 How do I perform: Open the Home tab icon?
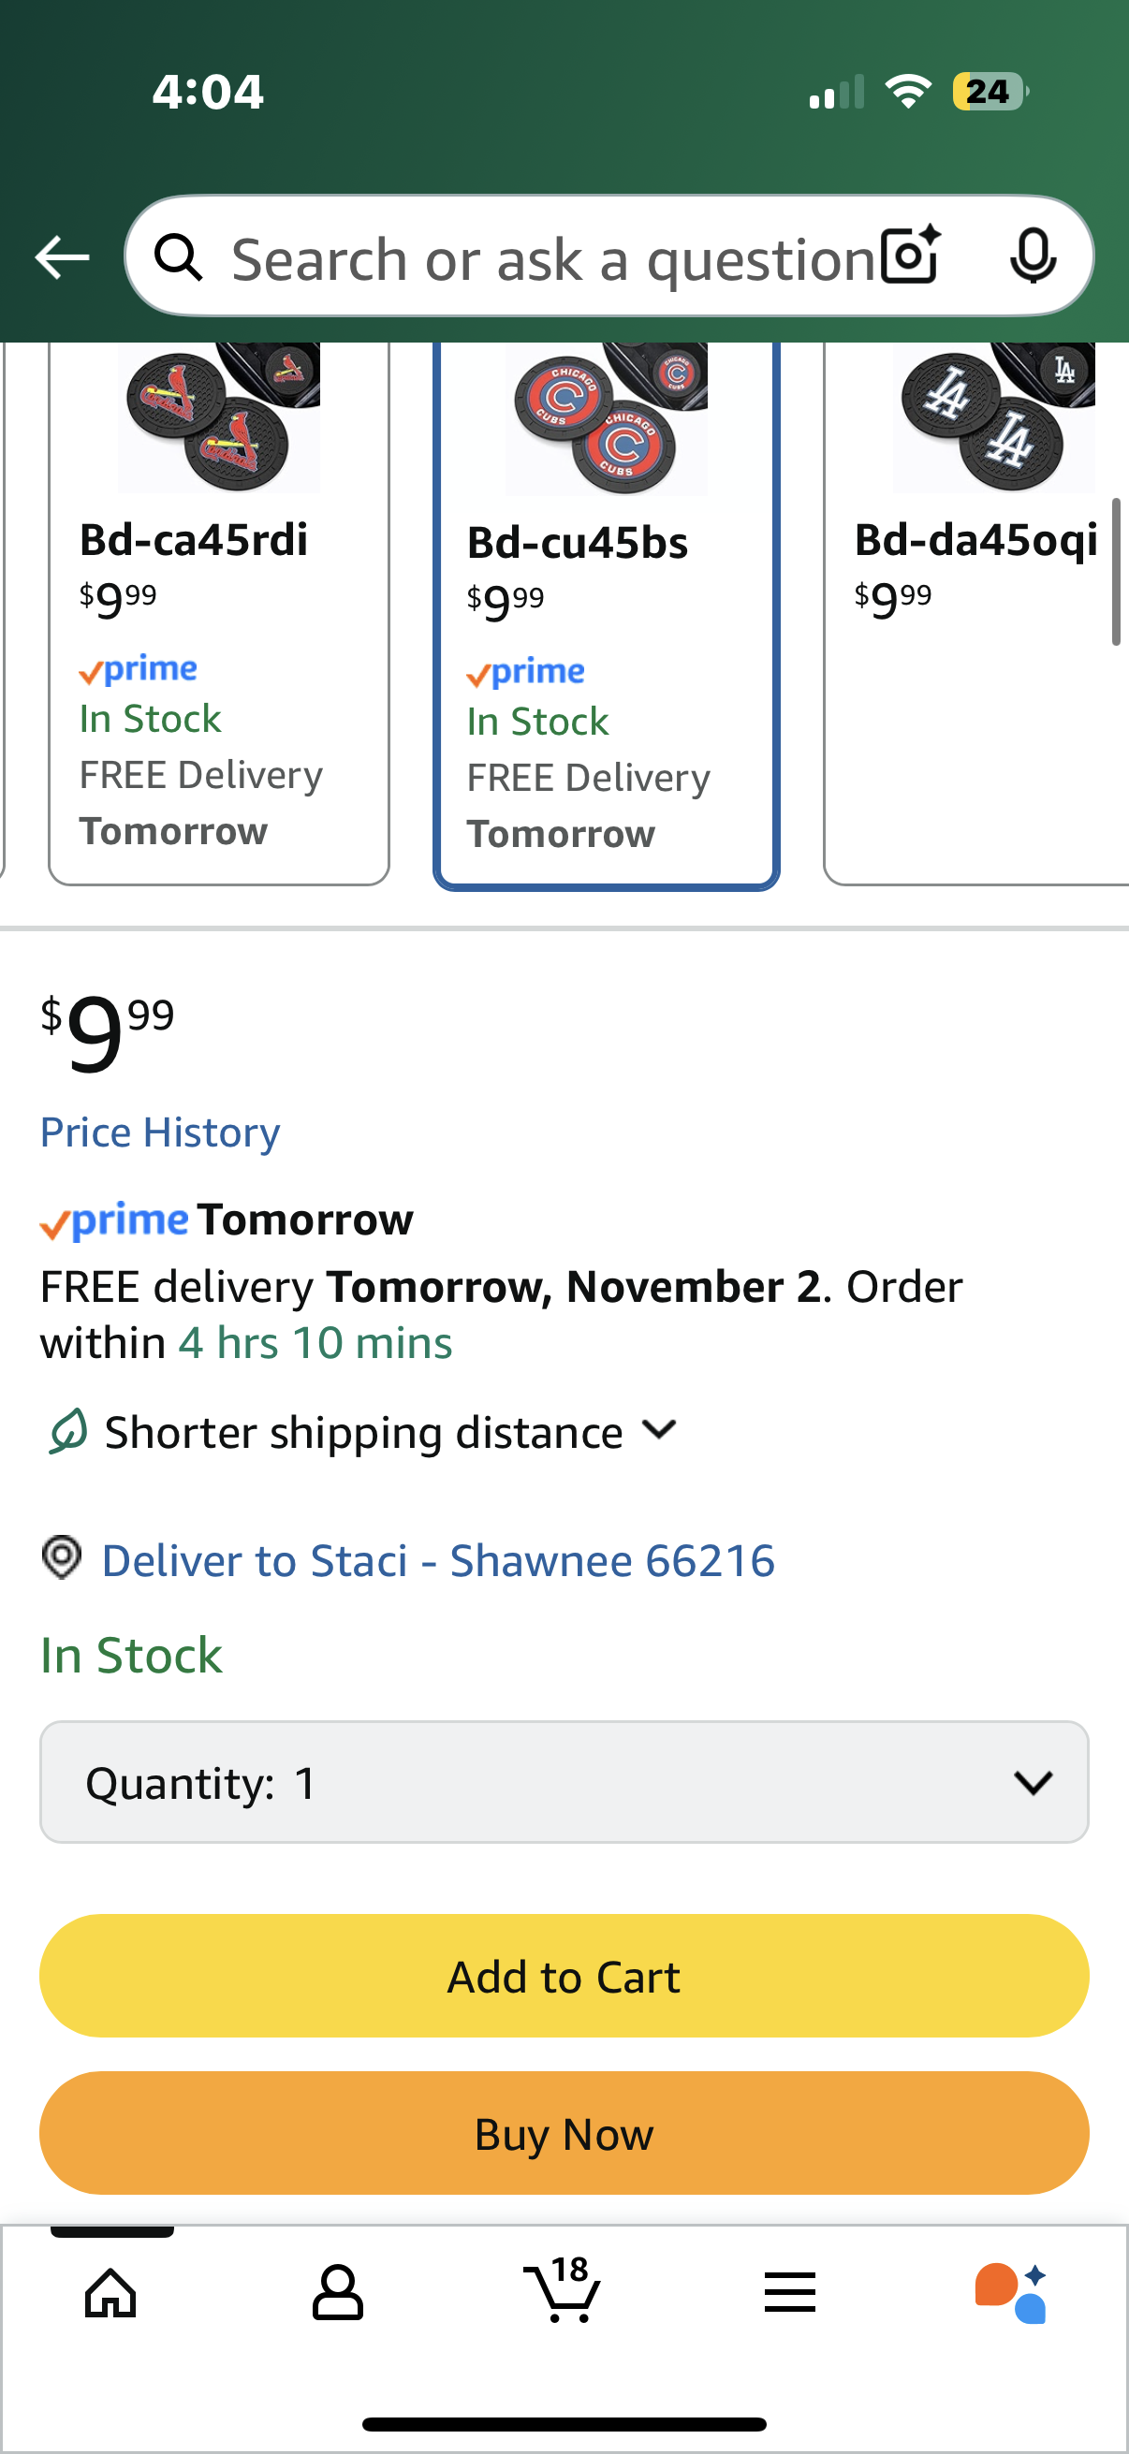click(111, 2292)
